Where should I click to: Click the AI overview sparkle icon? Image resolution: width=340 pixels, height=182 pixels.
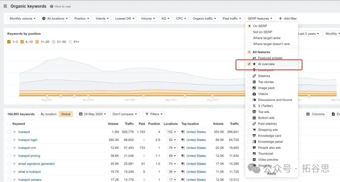(254, 64)
